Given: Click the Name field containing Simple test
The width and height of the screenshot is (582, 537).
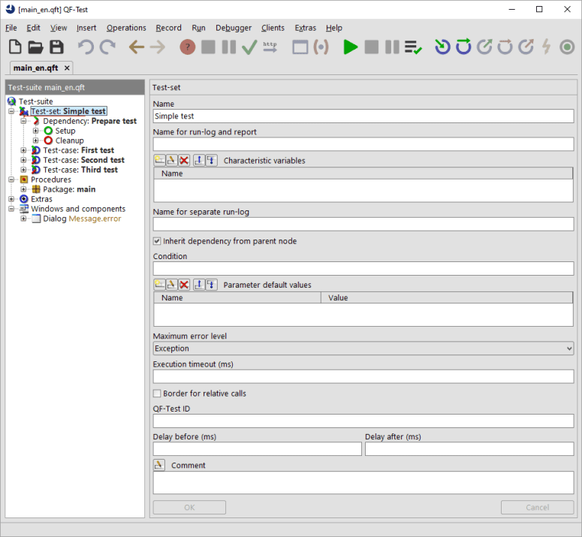Looking at the screenshot, I should [x=363, y=116].
